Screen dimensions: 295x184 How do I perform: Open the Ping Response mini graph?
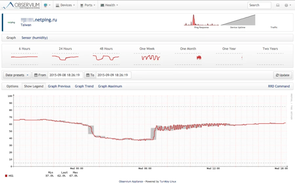[x=201, y=20]
